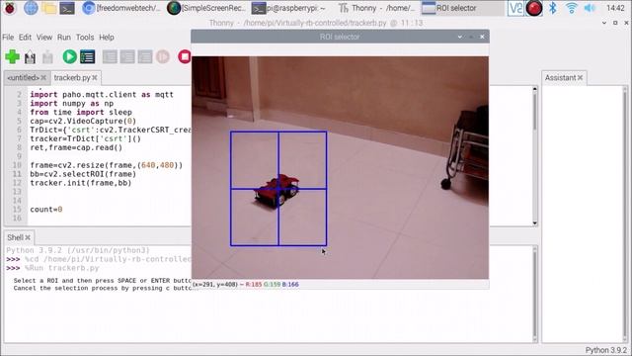Click the Thonny window maximize button
This screenshot has width=632, height=356.
615,23
